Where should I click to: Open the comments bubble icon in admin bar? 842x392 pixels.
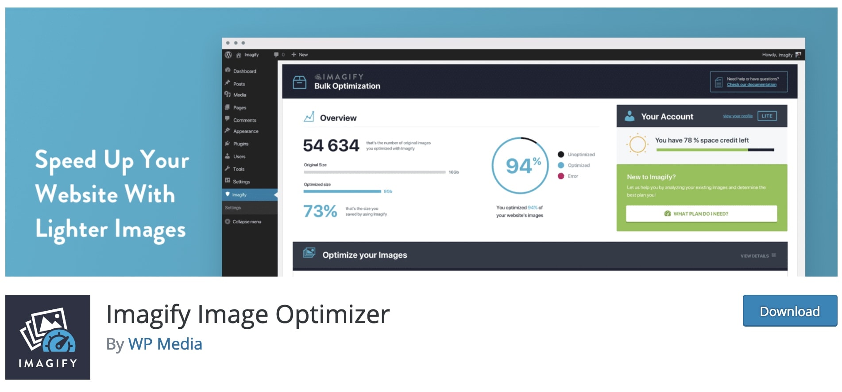point(276,55)
